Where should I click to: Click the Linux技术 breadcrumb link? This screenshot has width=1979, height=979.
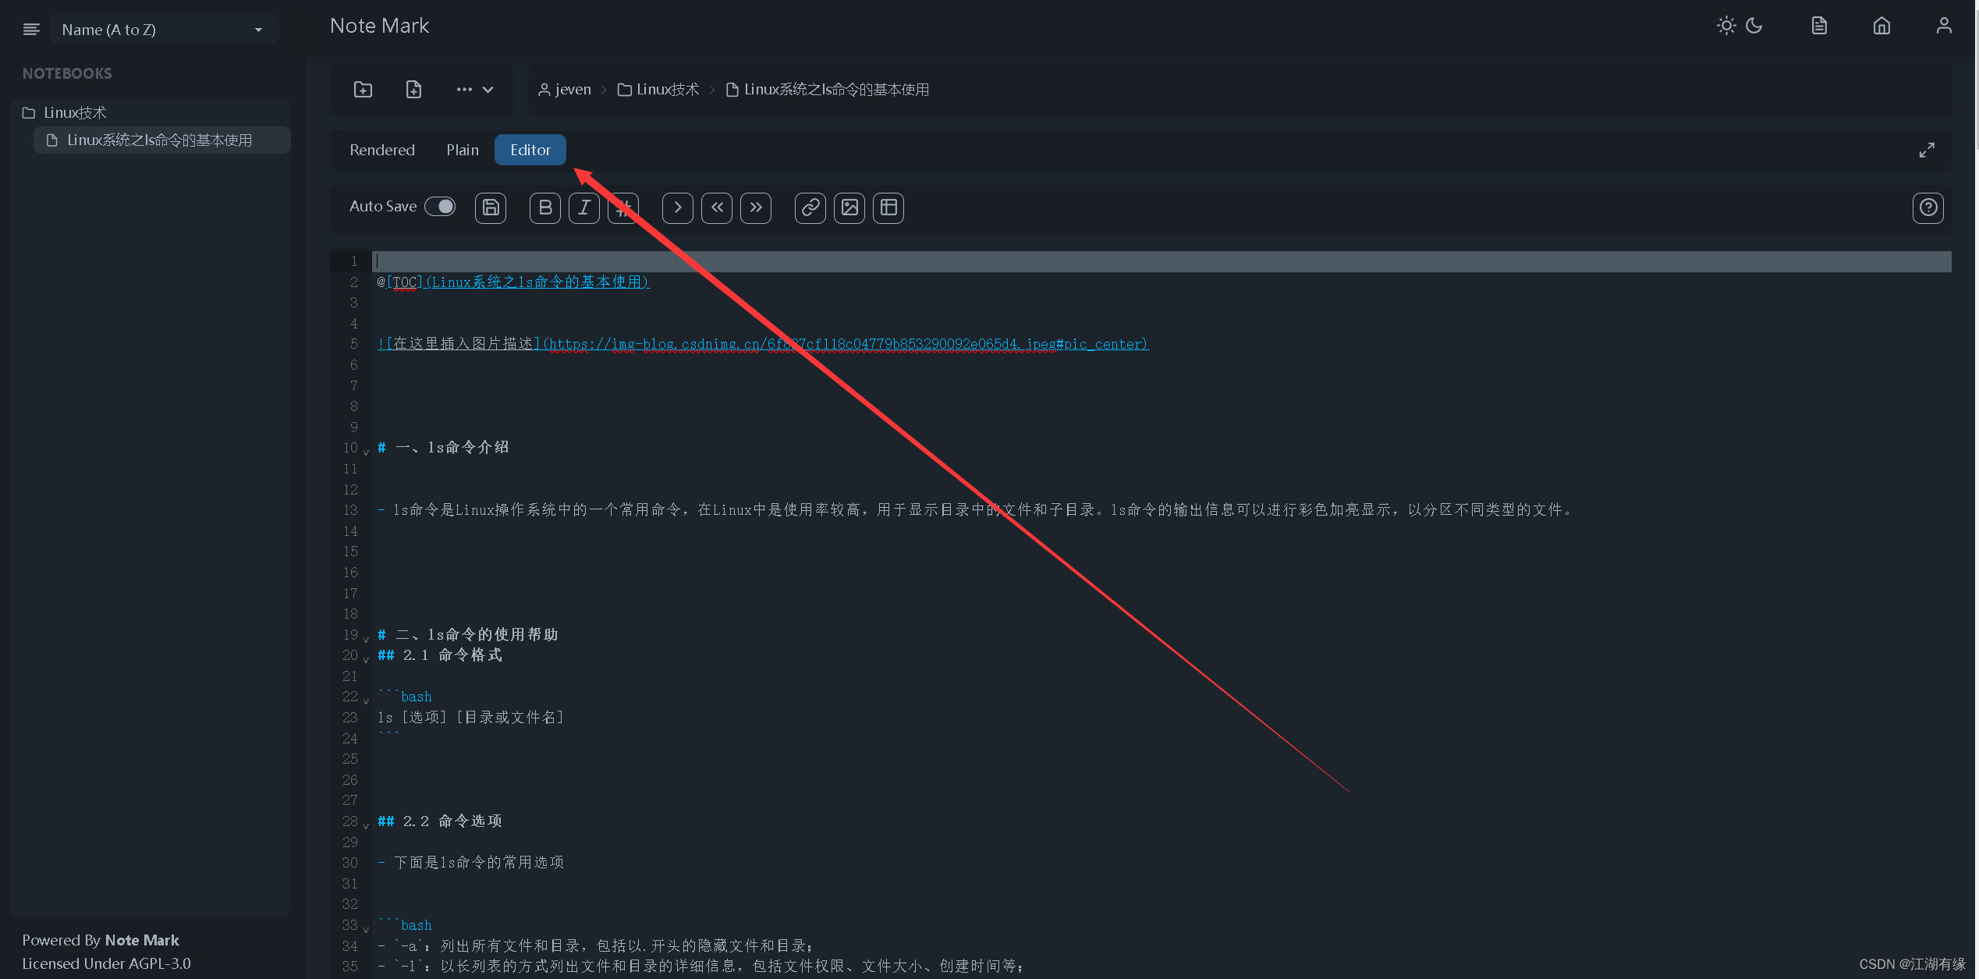click(x=658, y=90)
